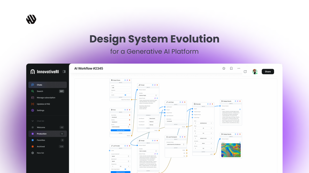Select next Sampler option in KSampler
This screenshot has width=309, height=173.
point(211,138)
